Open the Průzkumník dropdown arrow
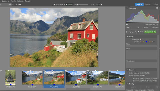160x91 pixels. [x=64, y=4]
